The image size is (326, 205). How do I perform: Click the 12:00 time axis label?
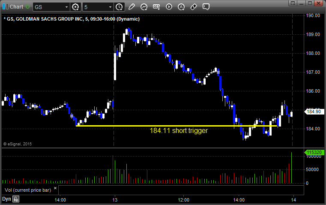(x=184, y=200)
